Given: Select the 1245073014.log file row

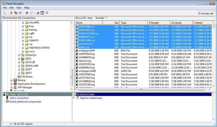Looking at the screenshot, I should [143, 54].
